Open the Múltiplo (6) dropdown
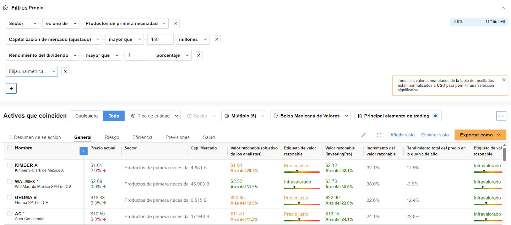511x225 pixels. (244, 116)
